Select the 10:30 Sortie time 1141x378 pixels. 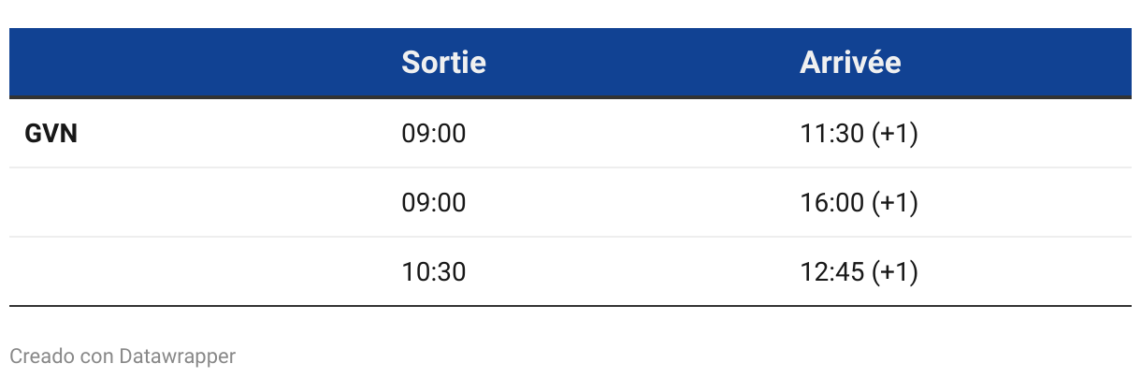(433, 272)
